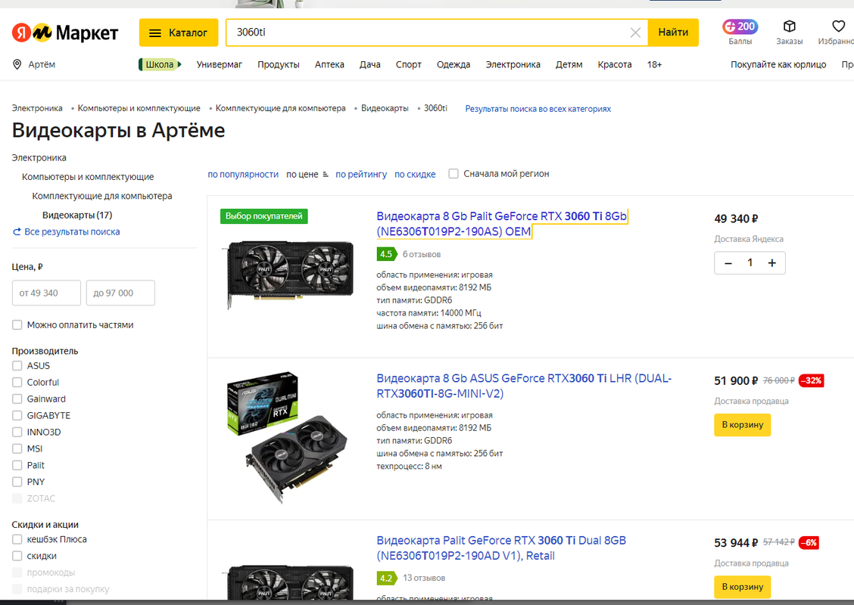Open Электроника nav category
Screen dimensions: 854x605
[x=513, y=65]
